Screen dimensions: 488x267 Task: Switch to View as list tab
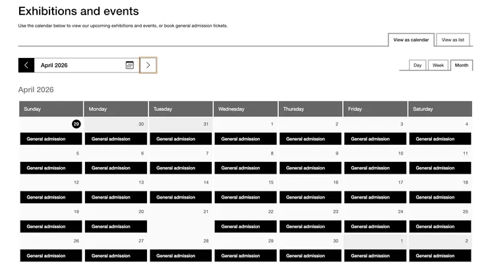point(453,39)
